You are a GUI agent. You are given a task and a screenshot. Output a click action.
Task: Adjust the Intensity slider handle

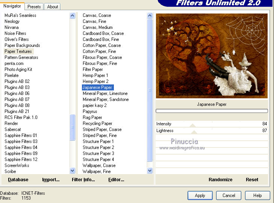(x=192, y=125)
